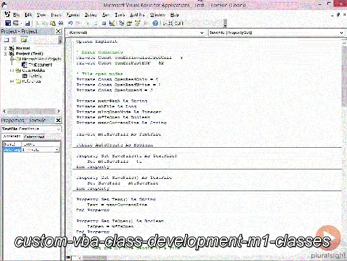Open the Insert object dropdown arrow in toolbar
347x261 pixels.
pos(21,23)
